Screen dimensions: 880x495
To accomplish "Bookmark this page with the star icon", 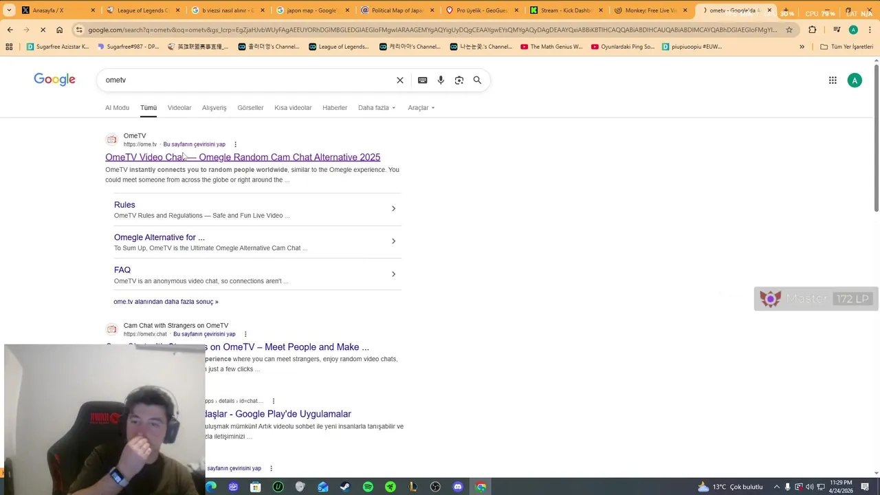I will pos(789,30).
